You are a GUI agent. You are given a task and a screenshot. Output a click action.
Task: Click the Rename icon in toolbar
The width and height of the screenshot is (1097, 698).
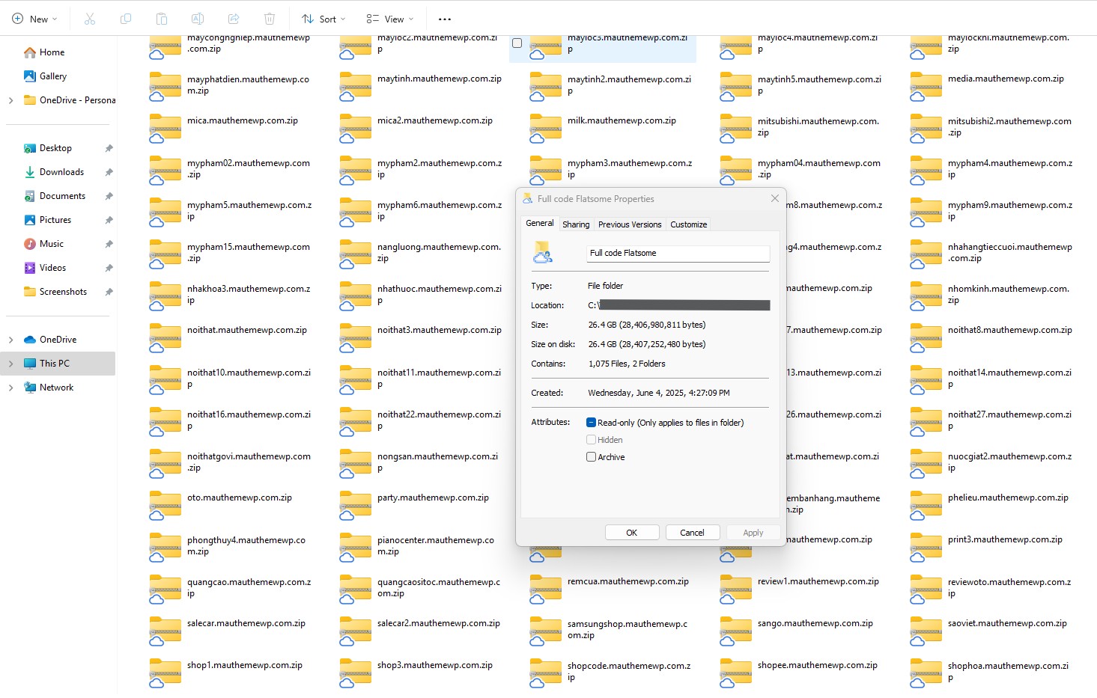[x=198, y=19]
